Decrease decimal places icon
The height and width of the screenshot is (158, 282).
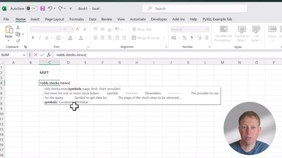[207, 38]
